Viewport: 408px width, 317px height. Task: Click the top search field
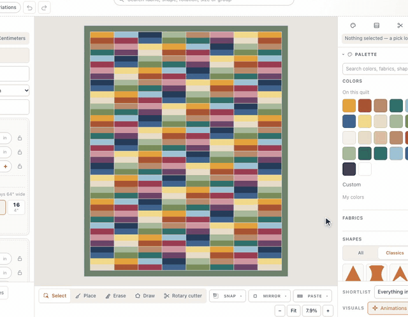click(204, 2)
